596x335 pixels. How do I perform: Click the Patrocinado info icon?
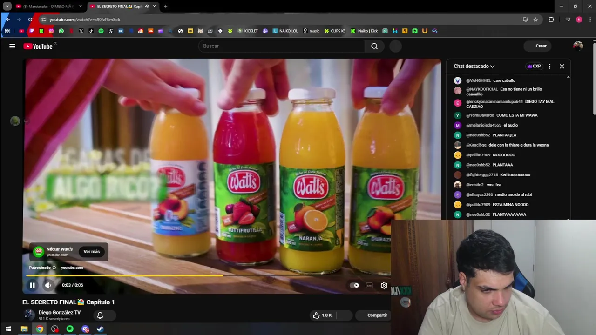click(x=54, y=268)
